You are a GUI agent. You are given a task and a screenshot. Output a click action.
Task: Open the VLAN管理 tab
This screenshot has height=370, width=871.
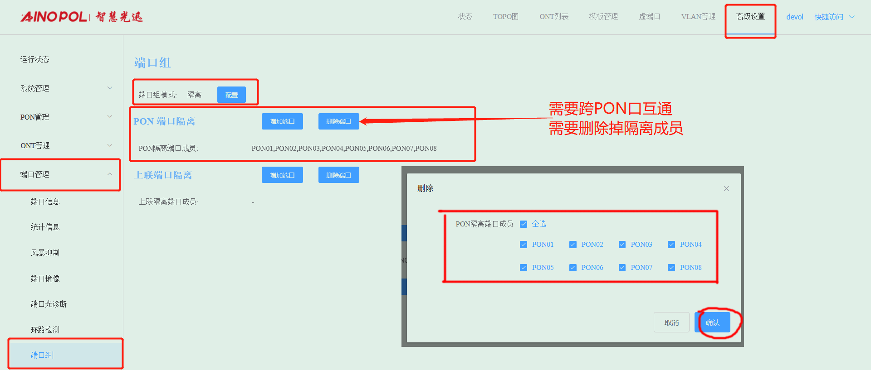698,17
